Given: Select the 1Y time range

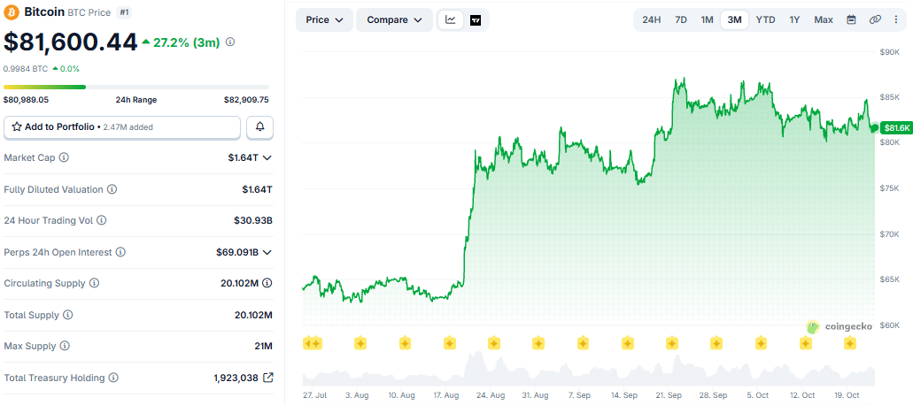Looking at the screenshot, I should coord(794,19).
